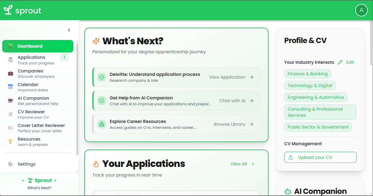Click the pencil edit icon beside Industry Interests
373x196 pixels.
click(340, 62)
